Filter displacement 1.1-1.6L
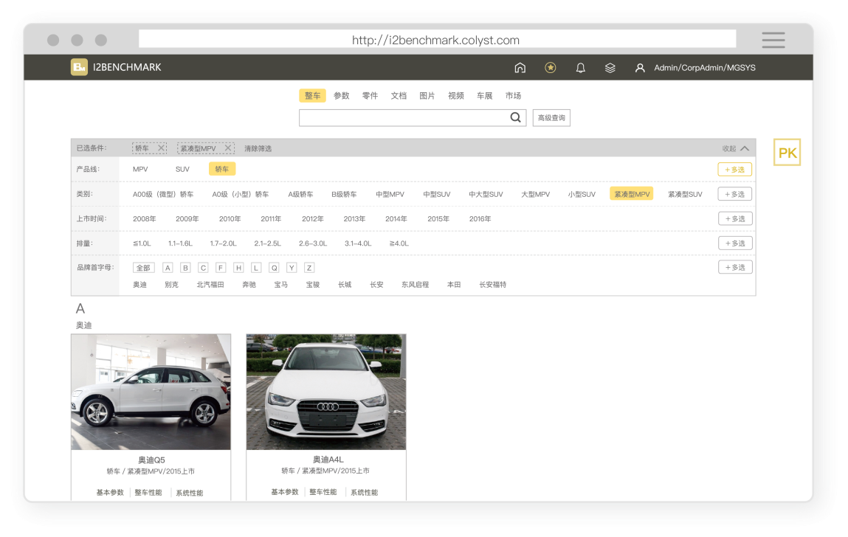This screenshot has height=537, width=848. coord(180,243)
